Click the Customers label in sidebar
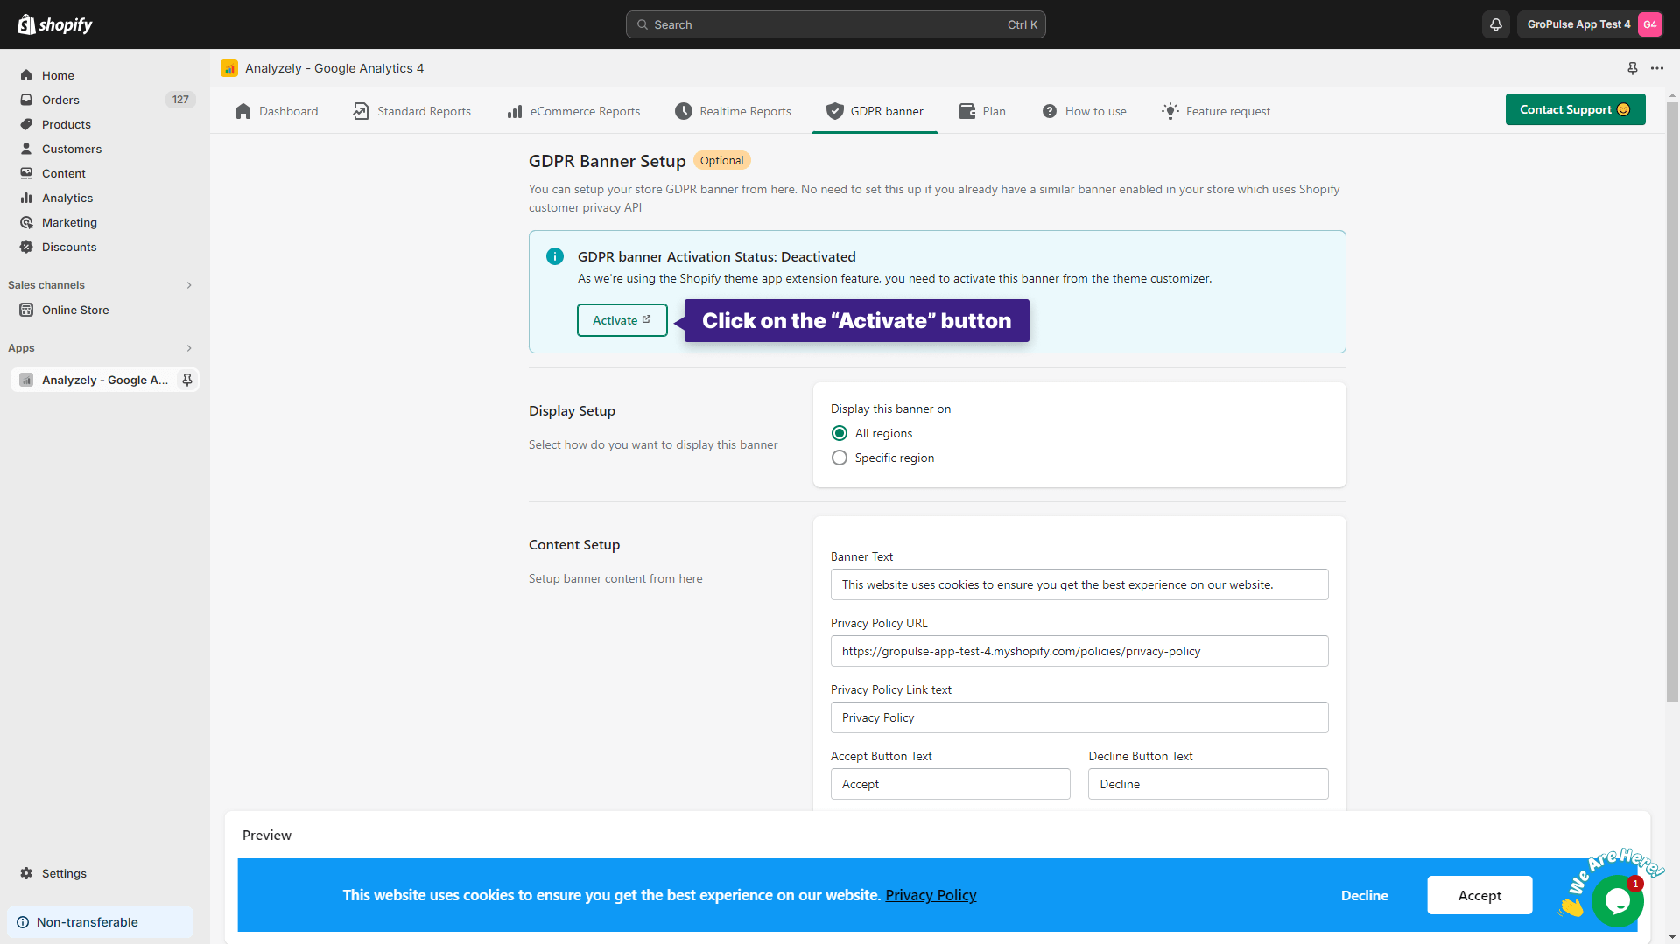The image size is (1680, 944). (x=72, y=149)
